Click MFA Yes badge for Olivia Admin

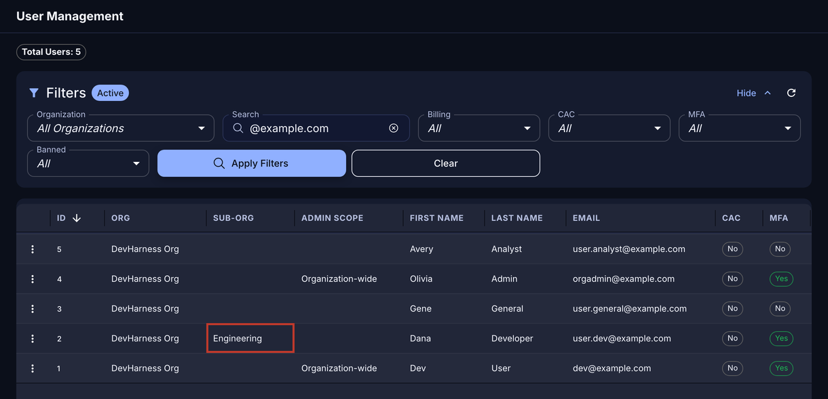781,279
